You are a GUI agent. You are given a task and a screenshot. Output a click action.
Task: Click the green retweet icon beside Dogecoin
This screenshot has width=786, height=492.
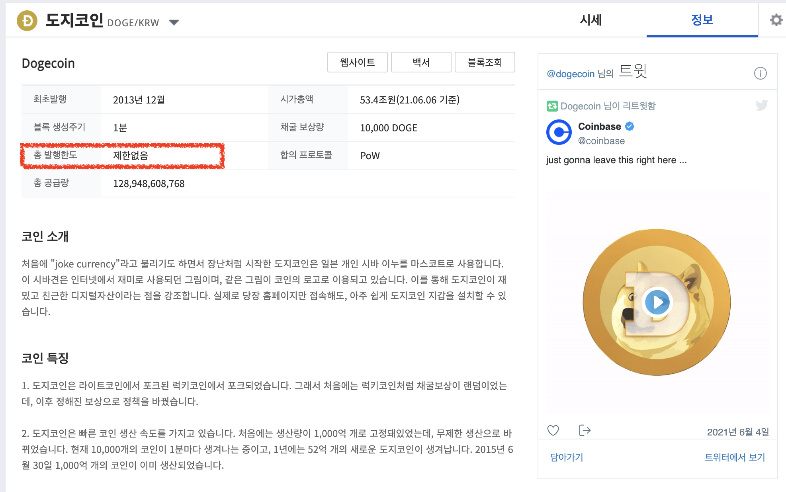552,106
